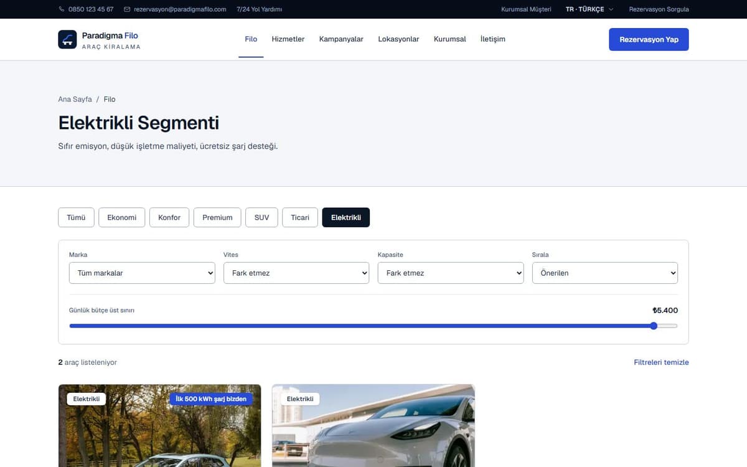This screenshot has height=467, width=747.
Task: Open the Rezervasyon Sorgula link
Action: click(659, 9)
